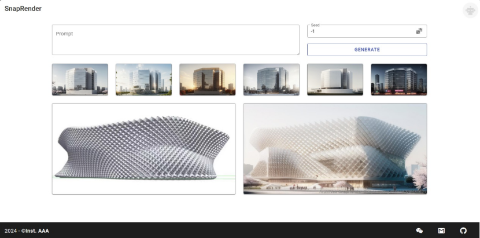
Task: Click the Inst. AAA footer link
Action: [36, 230]
